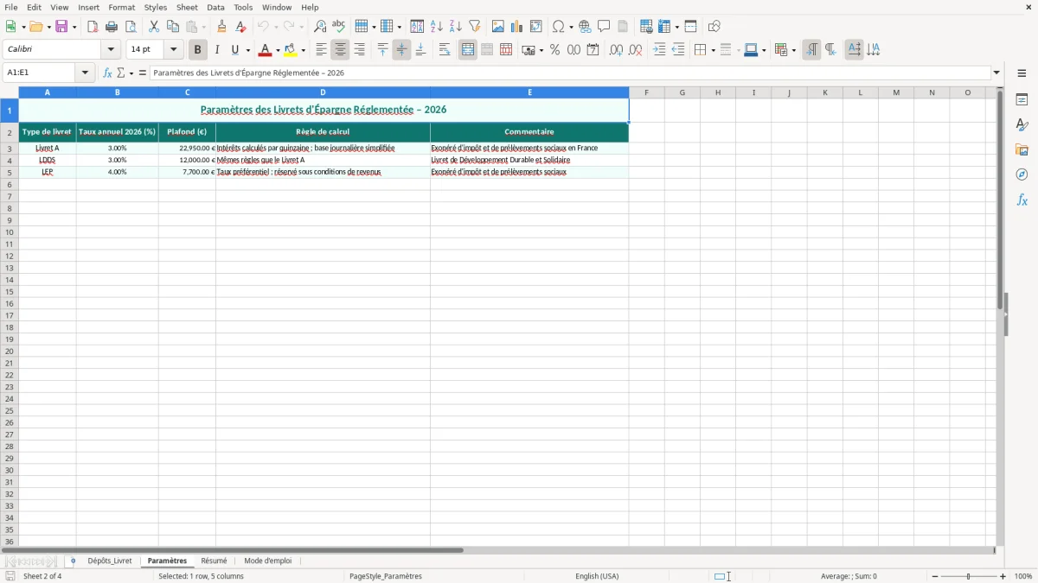Toggle Wrap Text
Viewport: 1038px width, 583px height.
click(445, 50)
